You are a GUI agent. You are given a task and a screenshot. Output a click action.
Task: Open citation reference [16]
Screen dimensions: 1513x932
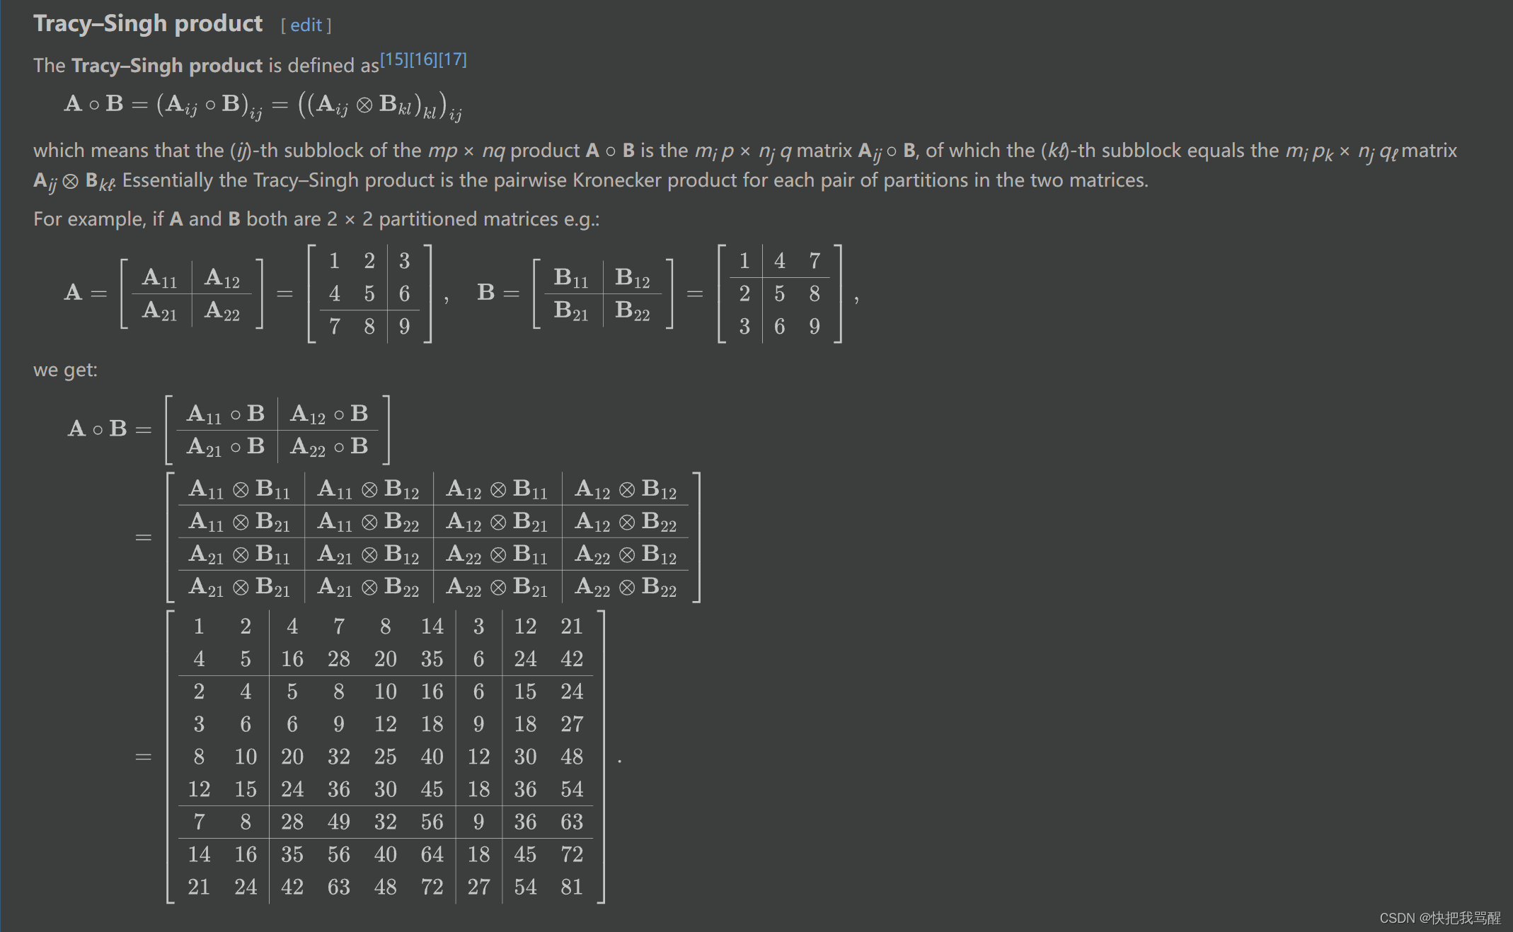click(x=423, y=59)
